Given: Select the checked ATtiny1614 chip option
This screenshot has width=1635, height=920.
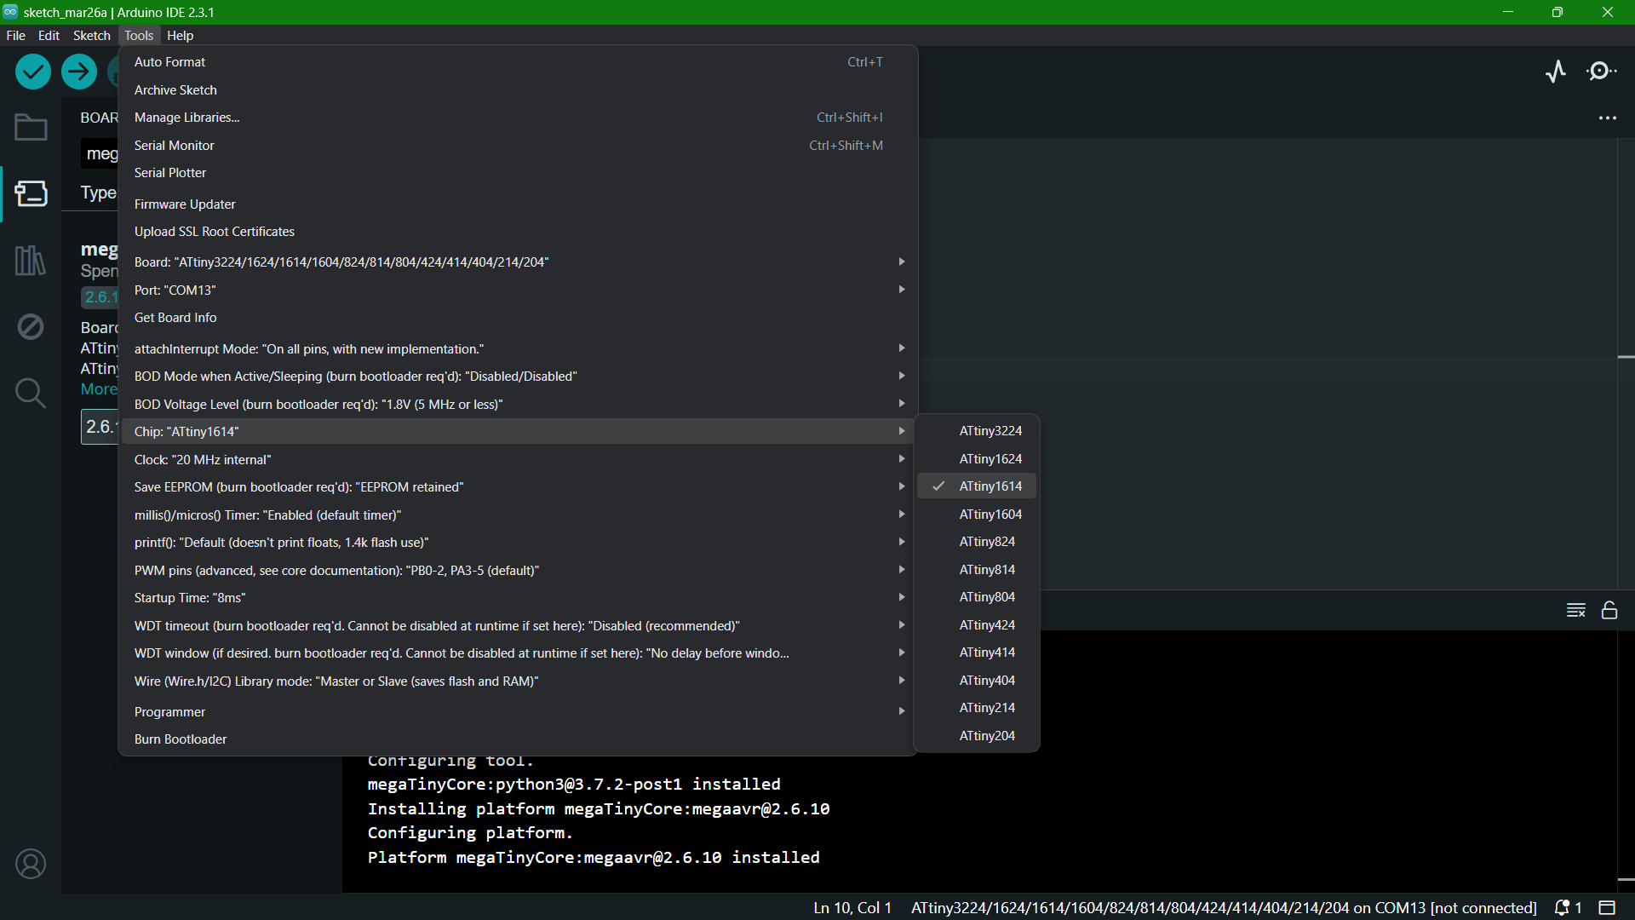Looking at the screenshot, I should [x=977, y=486].
